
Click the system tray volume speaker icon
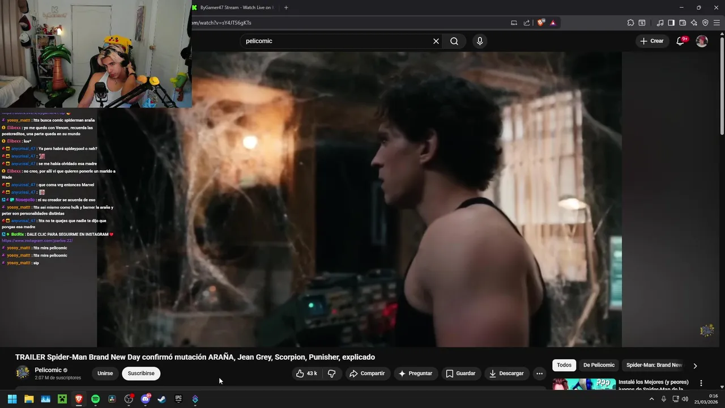point(685,399)
